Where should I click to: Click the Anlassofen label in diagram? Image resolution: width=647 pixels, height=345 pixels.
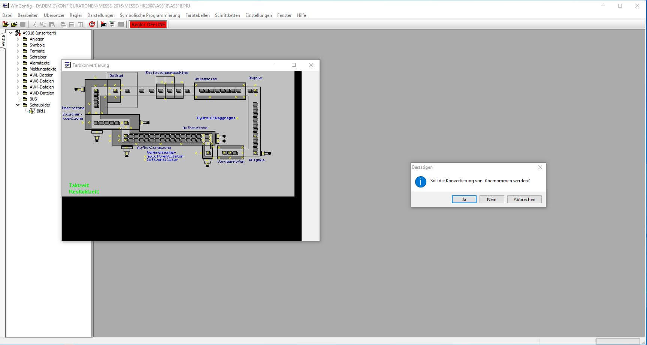pyautogui.click(x=206, y=79)
